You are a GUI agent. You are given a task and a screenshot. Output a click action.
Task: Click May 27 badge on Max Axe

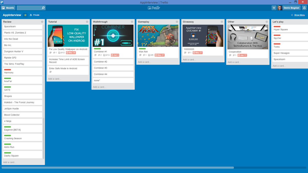[x=159, y=55]
